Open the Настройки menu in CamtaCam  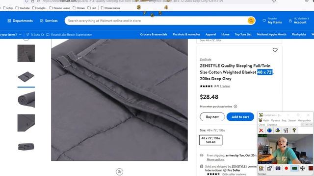(304, 120)
